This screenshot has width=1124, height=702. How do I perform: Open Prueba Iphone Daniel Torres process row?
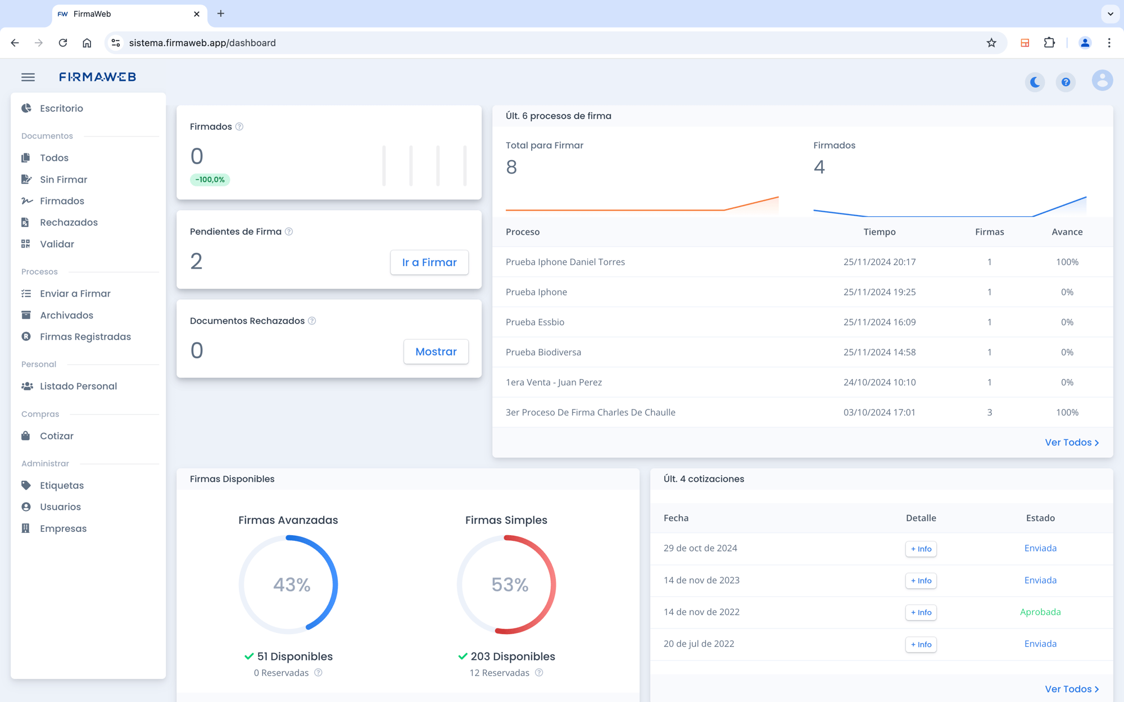pos(565,262)
